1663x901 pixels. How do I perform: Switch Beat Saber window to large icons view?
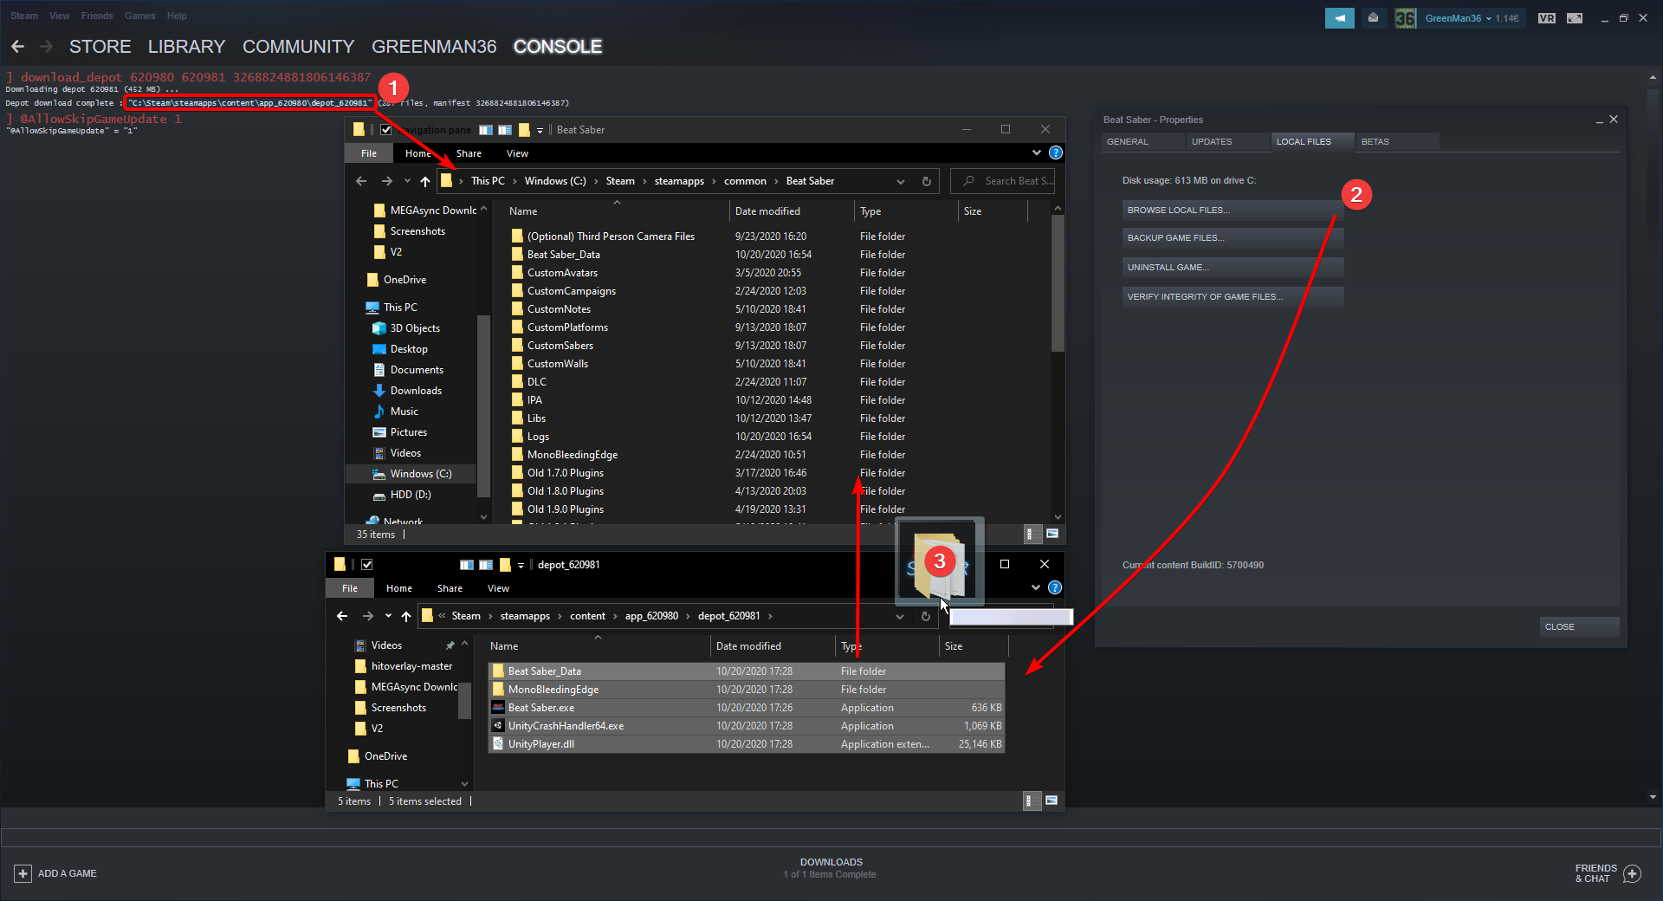coord(1052,534)
